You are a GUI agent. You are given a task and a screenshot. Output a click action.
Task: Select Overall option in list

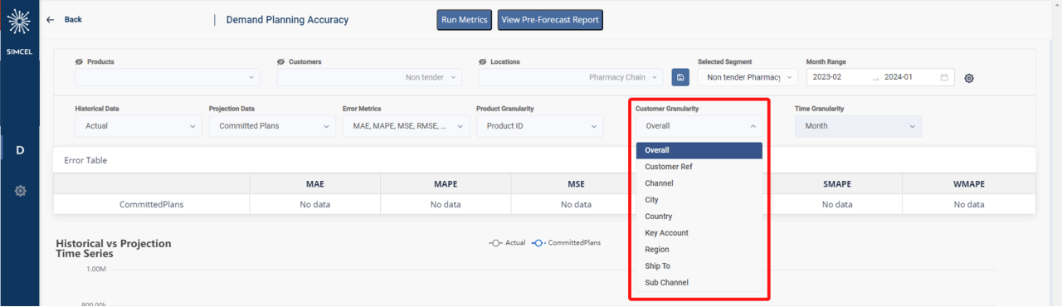[x=699, y=150]
